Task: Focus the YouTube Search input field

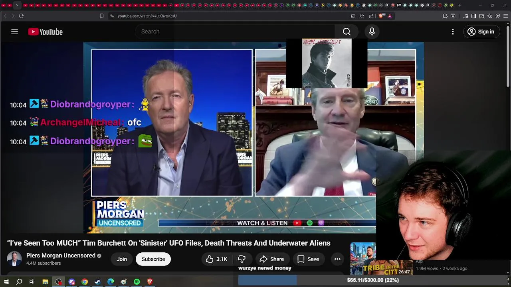Action: pos(236,31)
